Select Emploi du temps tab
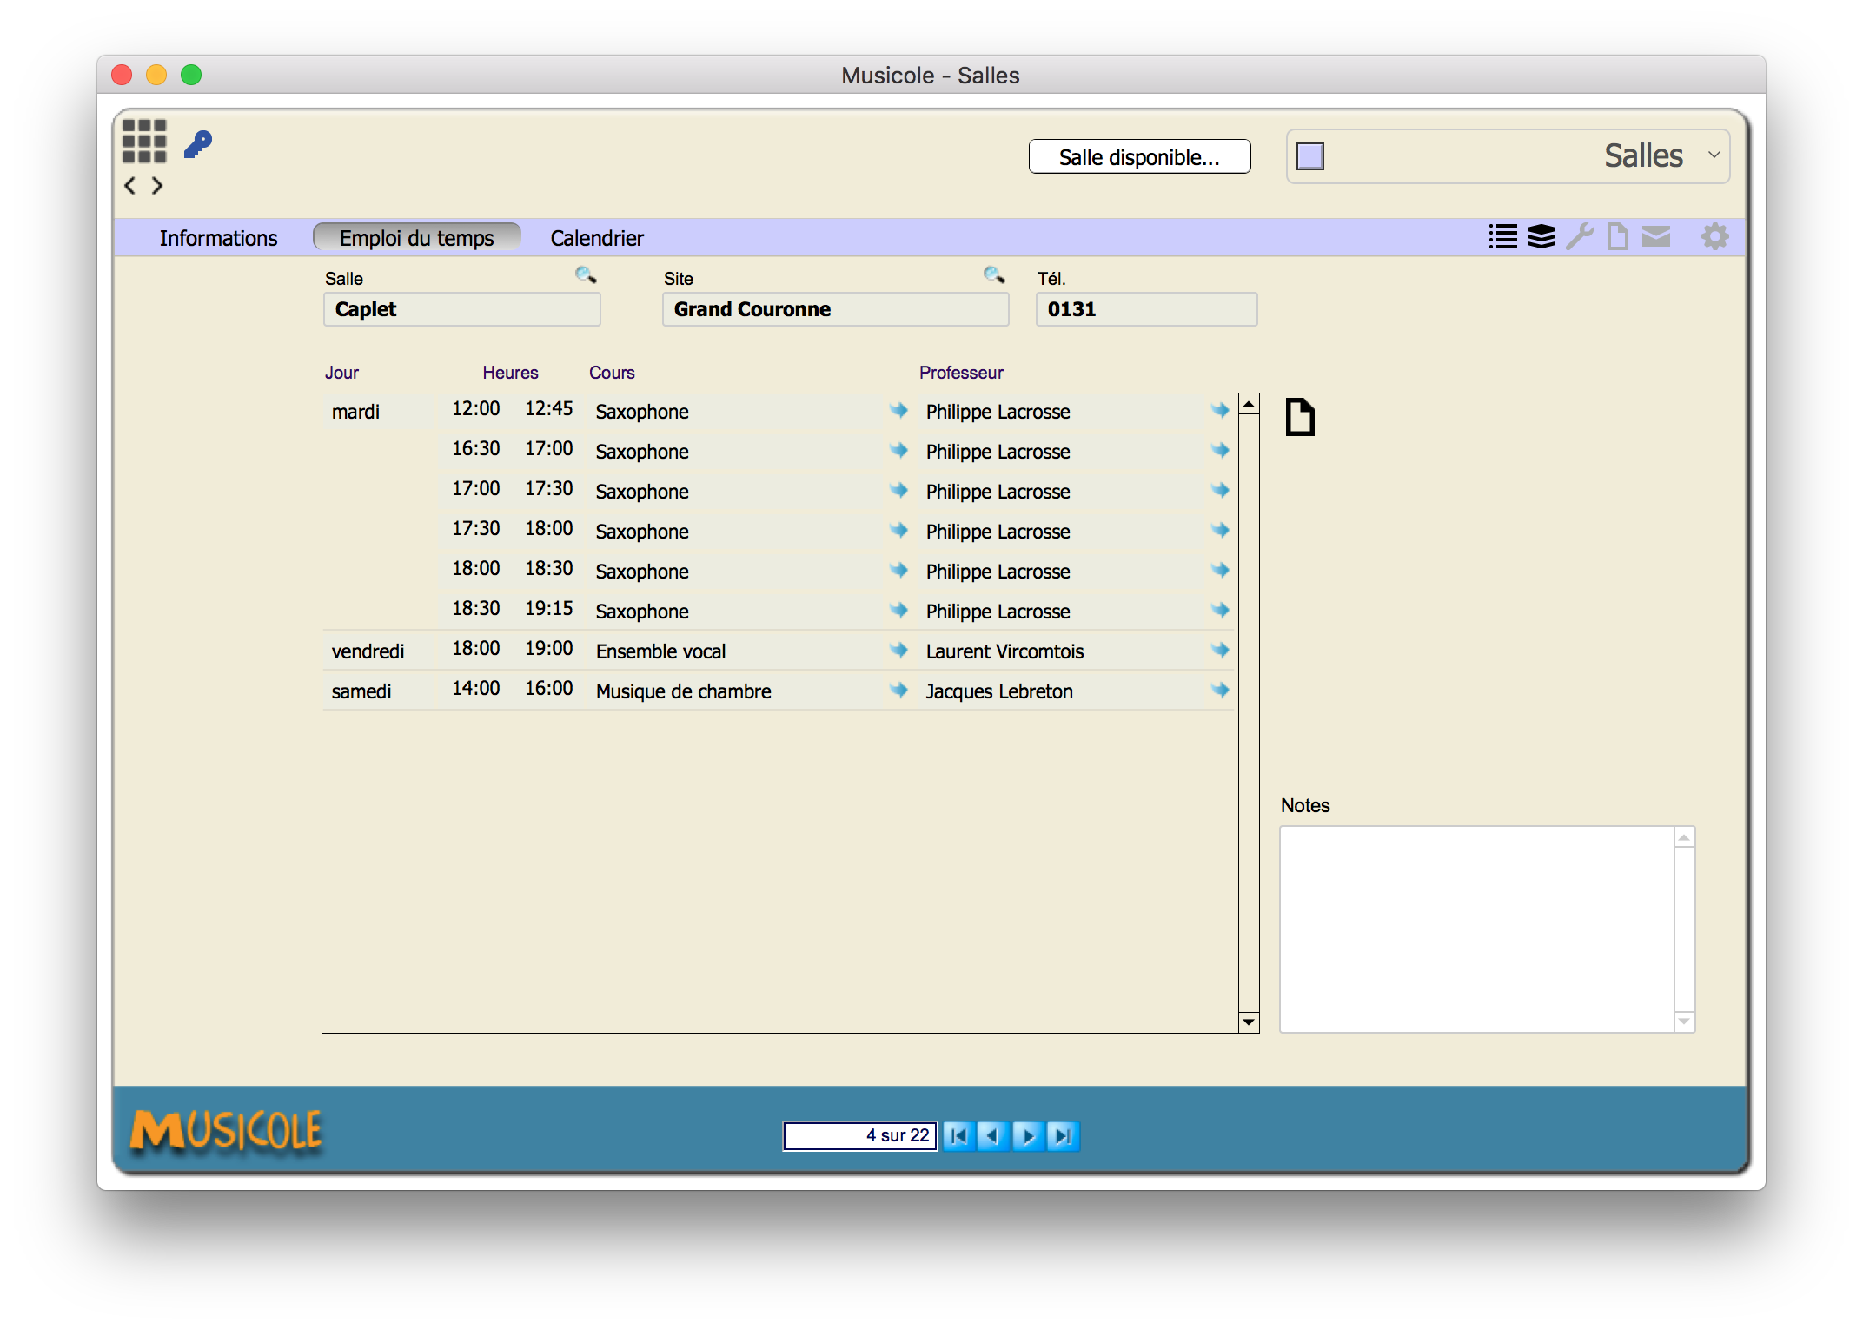1863x1329 pixels. 417,237
